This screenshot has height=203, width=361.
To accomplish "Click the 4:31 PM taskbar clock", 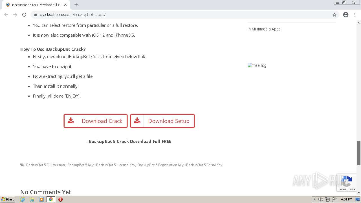I will point(346,199).
